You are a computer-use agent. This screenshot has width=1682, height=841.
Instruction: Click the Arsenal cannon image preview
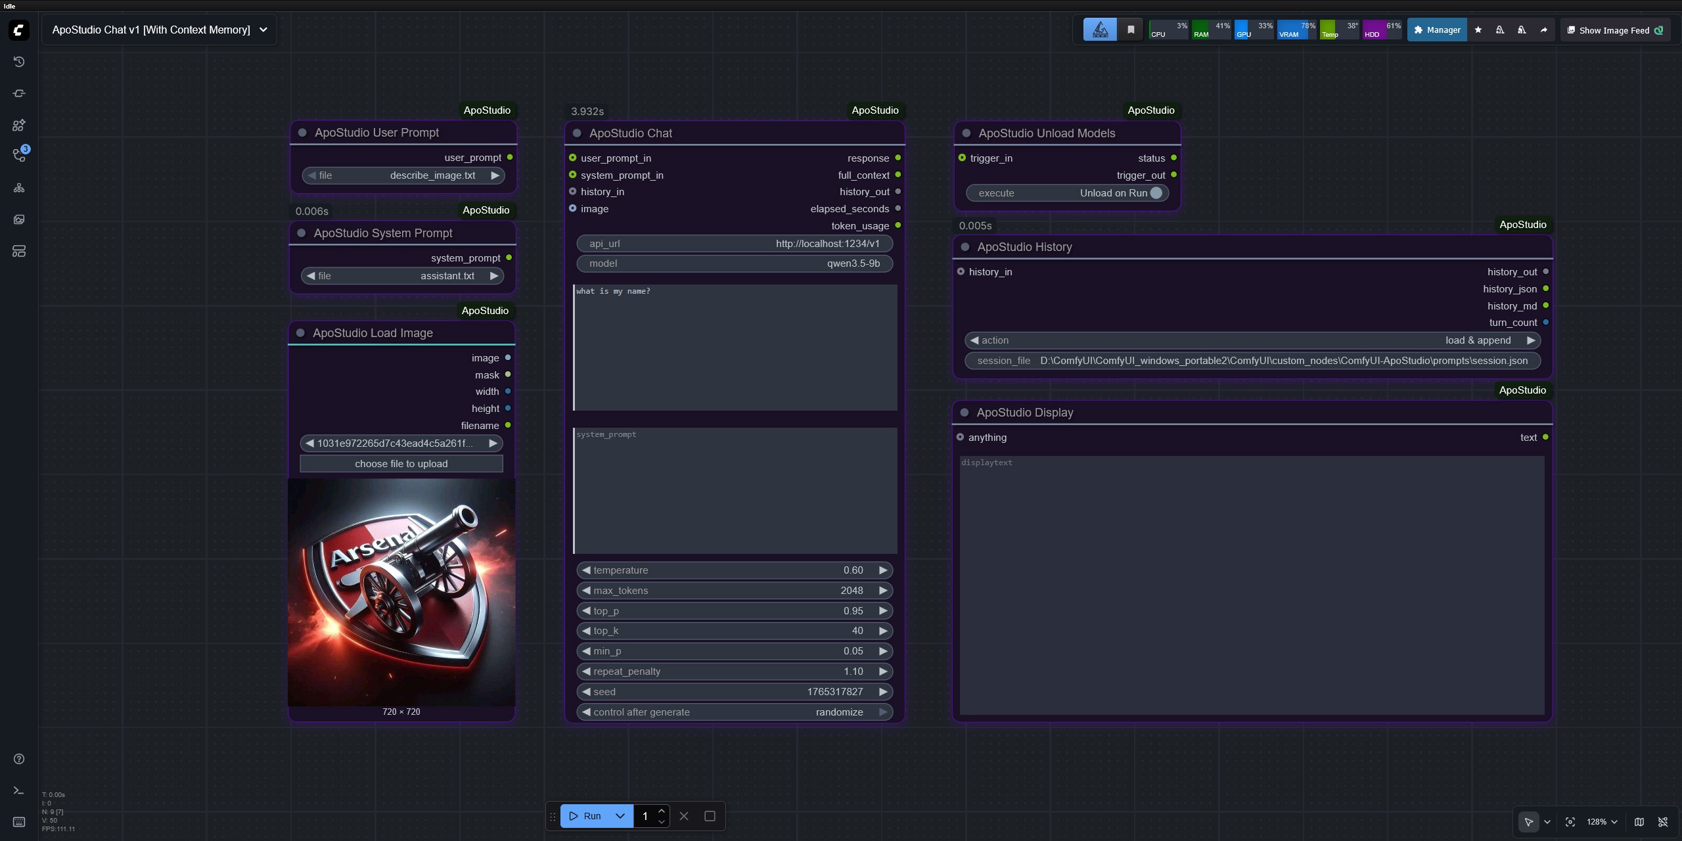tap(401, 592)
